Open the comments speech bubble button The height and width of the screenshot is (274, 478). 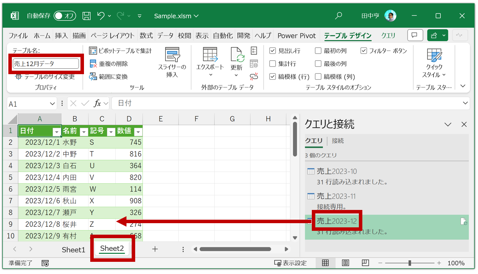[415, 35]
